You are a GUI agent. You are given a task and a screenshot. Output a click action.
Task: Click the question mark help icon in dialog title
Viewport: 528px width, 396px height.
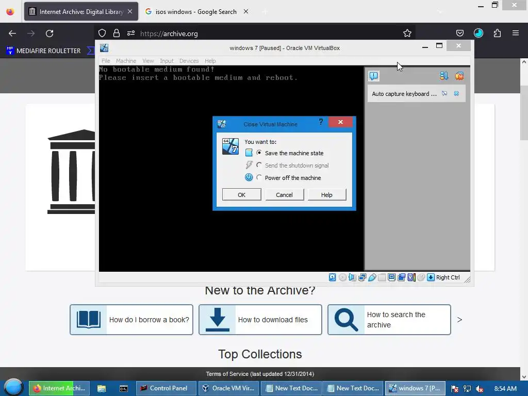click(321, 122)
